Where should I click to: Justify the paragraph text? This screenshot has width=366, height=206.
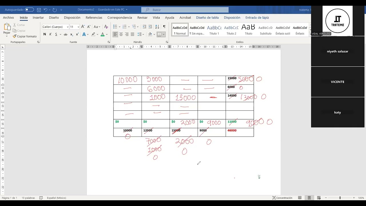click(x=132, y=34)
